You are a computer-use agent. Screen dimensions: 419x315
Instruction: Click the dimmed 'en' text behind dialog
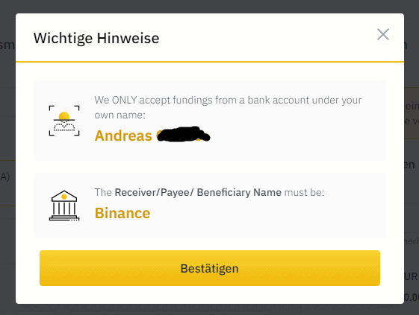point(409,165)
